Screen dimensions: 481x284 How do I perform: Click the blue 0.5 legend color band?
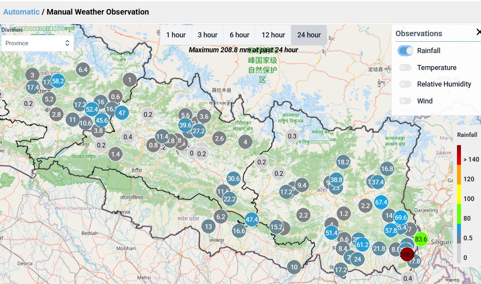point(459,234)
